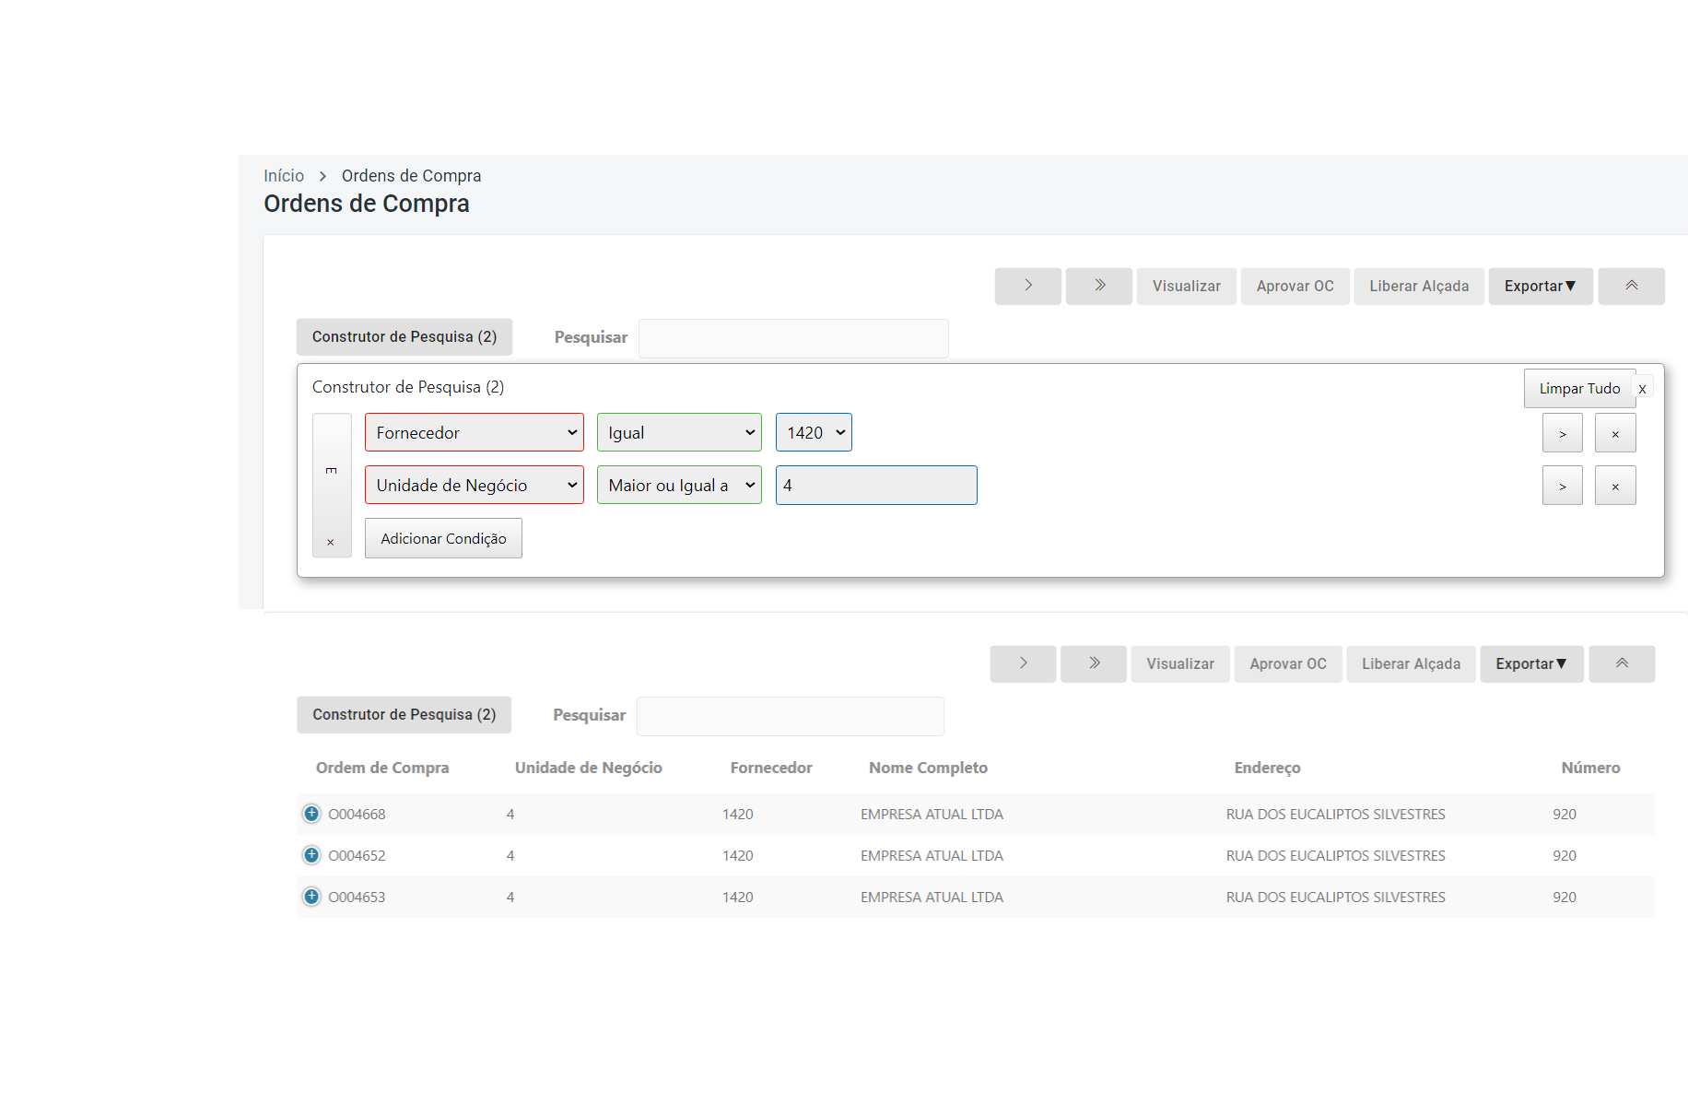Image resolution: width=1688 pixels, height=1103 pixels.
Task: Open the Fornecedor field dropdown
Action: click(475, 432)
